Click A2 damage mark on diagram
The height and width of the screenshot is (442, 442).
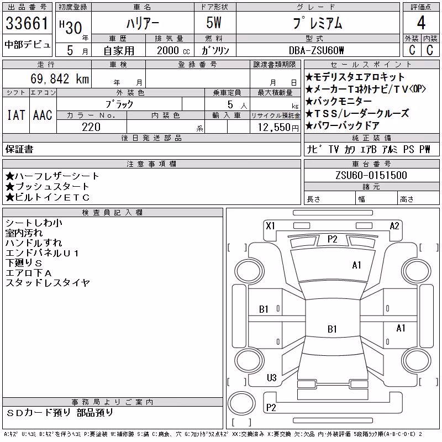coord(394,226)
